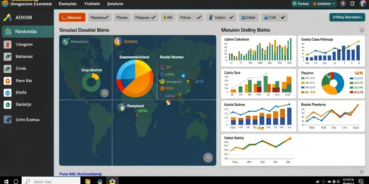Select the Vangoran sidebar icon
This screenshot has width=369, height=184.
8,44
